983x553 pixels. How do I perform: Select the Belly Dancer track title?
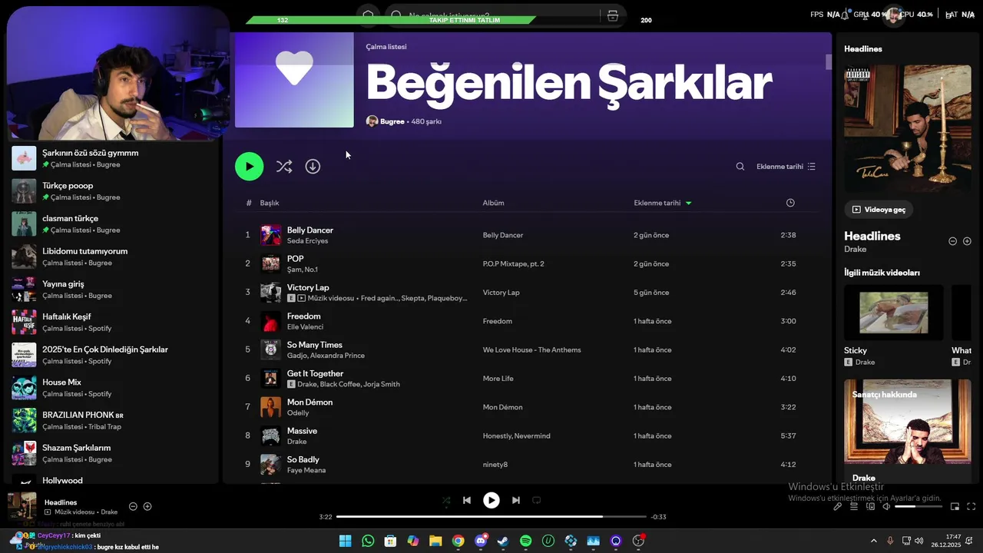(310, 230)
